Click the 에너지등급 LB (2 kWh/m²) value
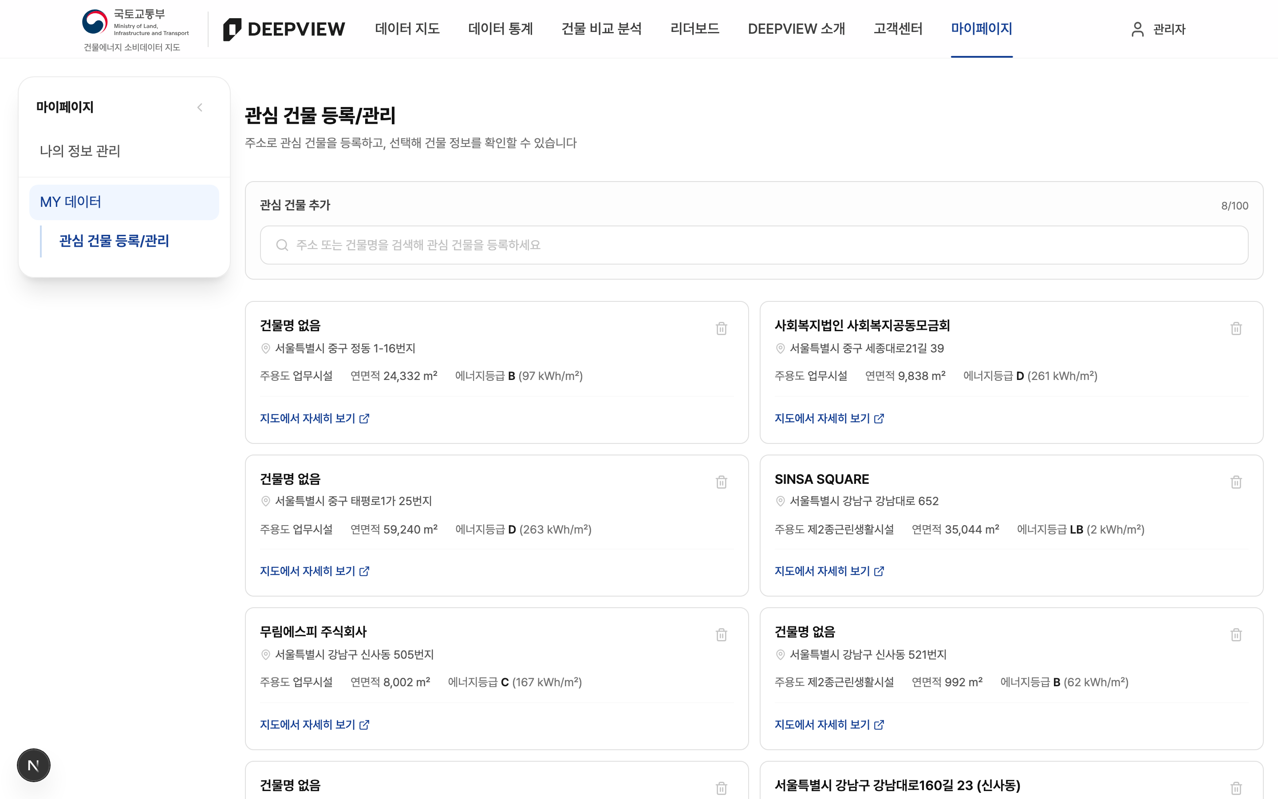This screenshot has width=1278, height=799. 1081,530
